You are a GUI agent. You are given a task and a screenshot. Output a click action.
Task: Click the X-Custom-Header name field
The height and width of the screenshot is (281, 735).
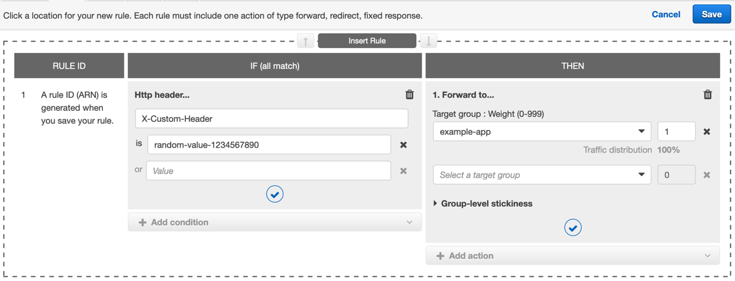coord(271,119)
